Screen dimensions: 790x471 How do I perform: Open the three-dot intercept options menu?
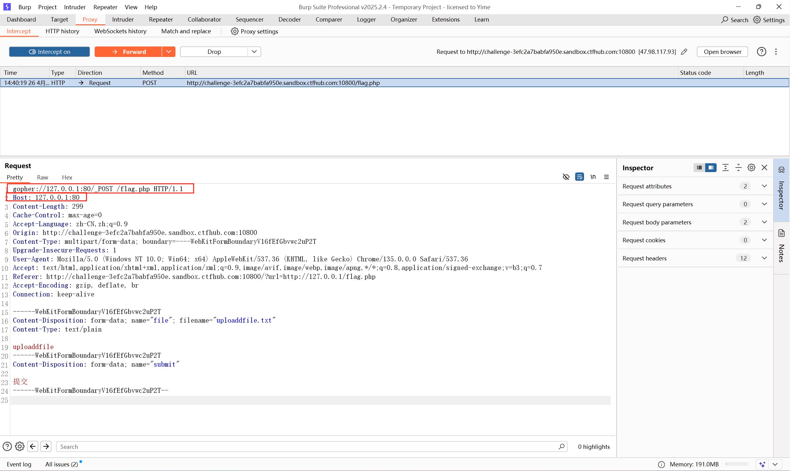776,52
